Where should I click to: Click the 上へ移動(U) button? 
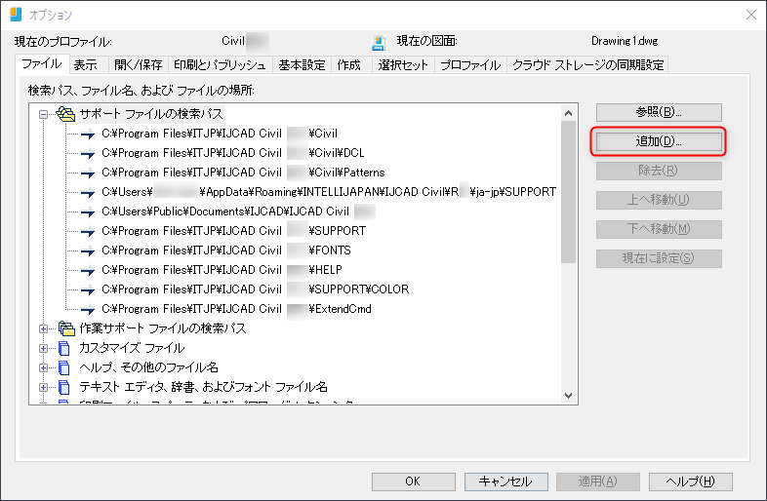(659, 201)
